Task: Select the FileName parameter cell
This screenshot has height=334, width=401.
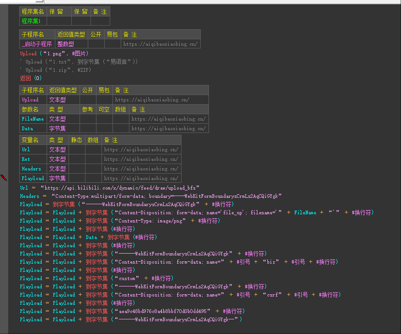Action: [33, 119]
